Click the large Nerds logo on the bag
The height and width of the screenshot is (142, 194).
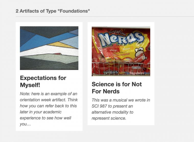pyautogui.click(x=121, y=39)
